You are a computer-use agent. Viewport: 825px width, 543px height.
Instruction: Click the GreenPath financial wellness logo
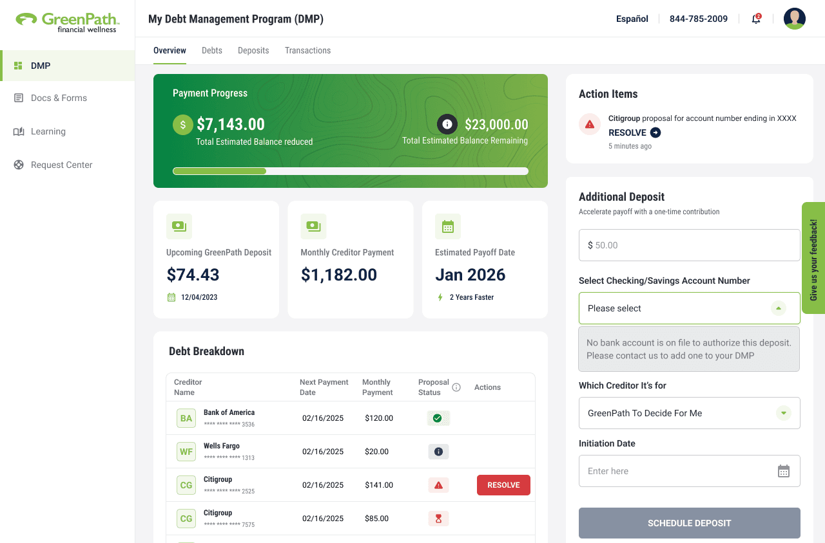point(67,22)
